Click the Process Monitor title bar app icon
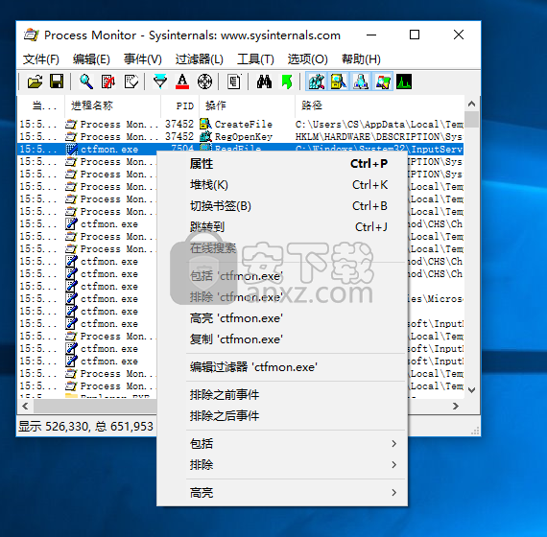 pyautogui.click(x=31, y=35)
